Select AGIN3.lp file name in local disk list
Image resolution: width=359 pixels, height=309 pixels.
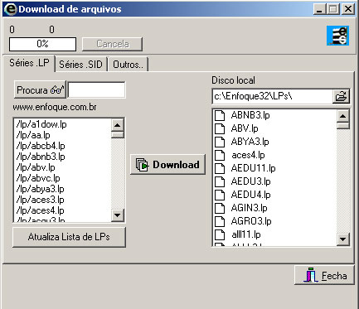[250, 208]
